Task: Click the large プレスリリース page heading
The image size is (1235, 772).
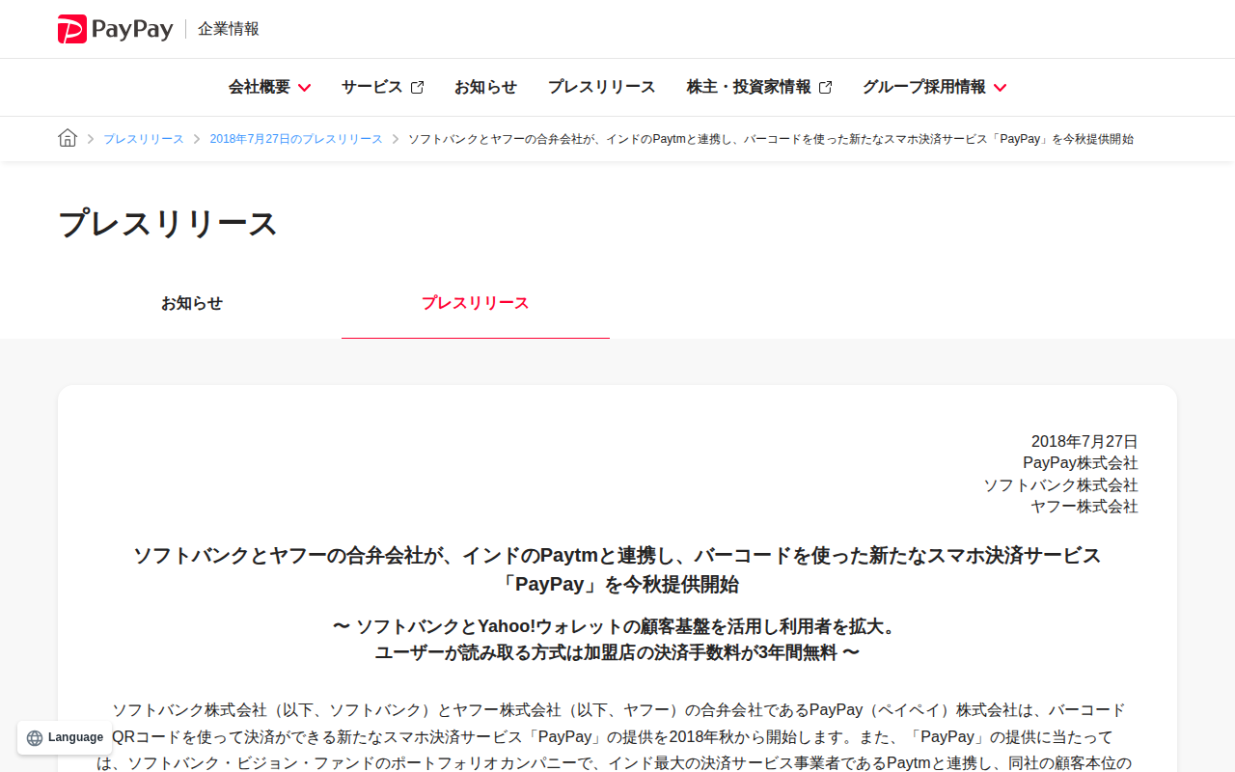Action: pyautogui.click(x=168, y=223)
